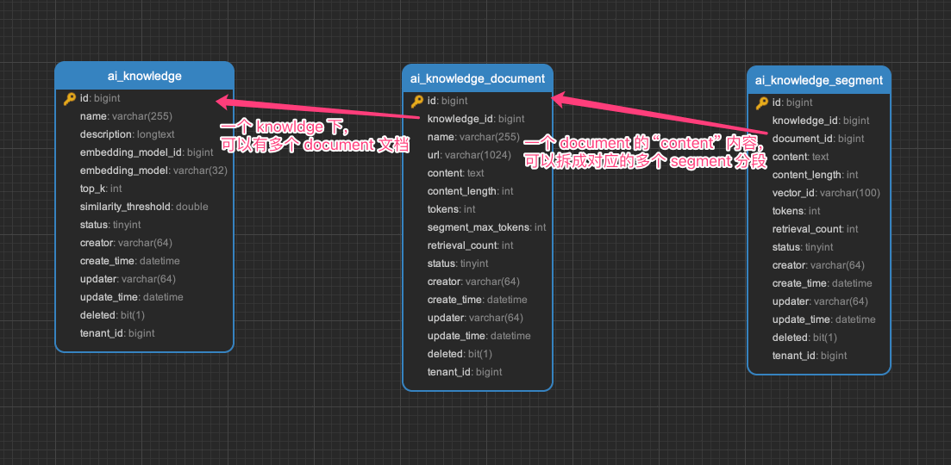
Task: Click the url varchar(1024) column
Action: click(x=469, y=155)
